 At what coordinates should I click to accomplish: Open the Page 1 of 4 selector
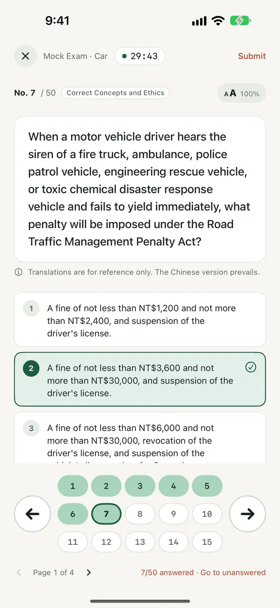tap(53, 572)
